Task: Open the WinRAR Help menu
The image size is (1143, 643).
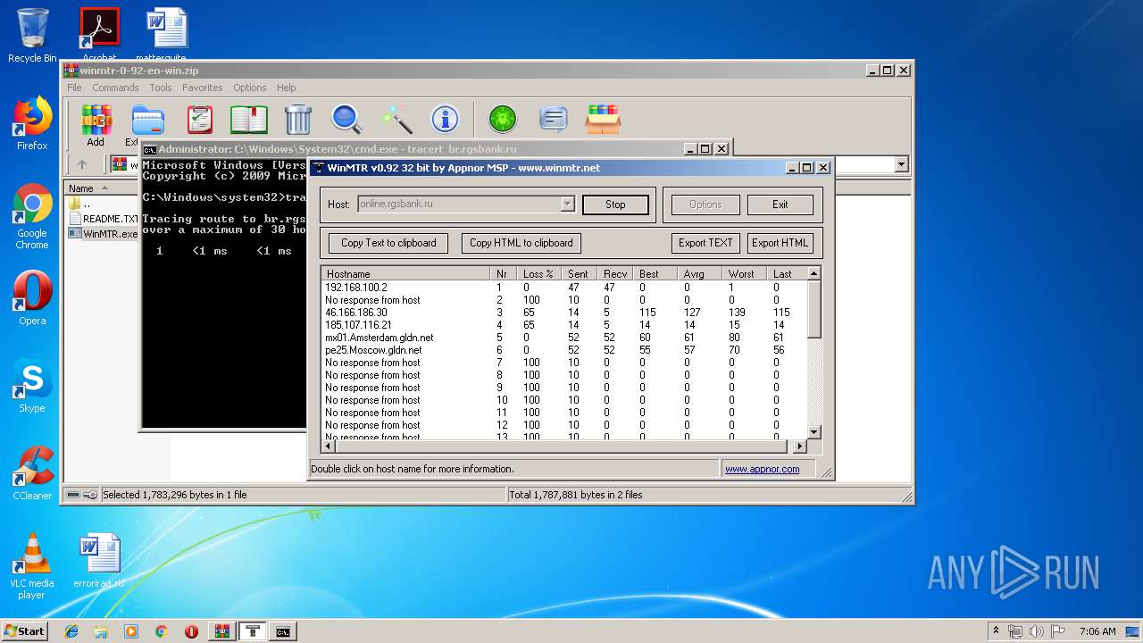Action: click(x=286, y=88)
